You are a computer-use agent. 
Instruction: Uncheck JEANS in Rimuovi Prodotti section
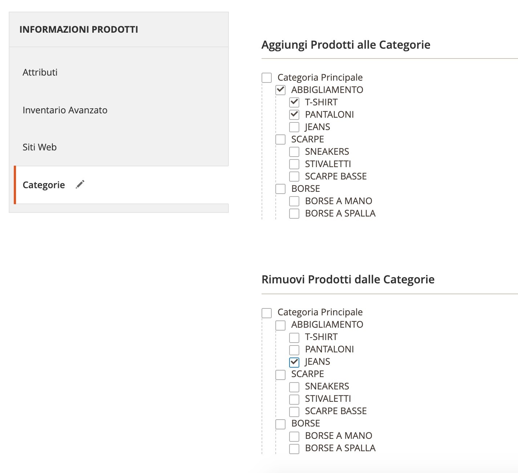click(294, 362)
